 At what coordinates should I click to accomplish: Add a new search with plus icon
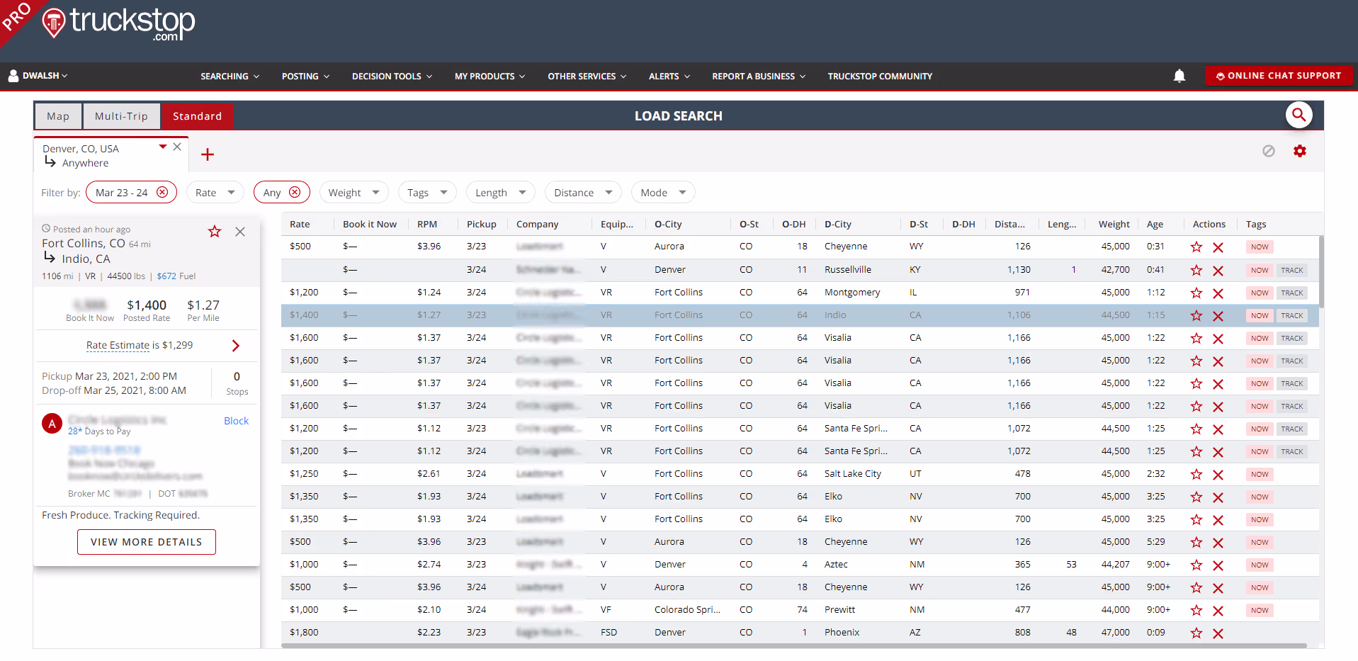coord(208,154)
